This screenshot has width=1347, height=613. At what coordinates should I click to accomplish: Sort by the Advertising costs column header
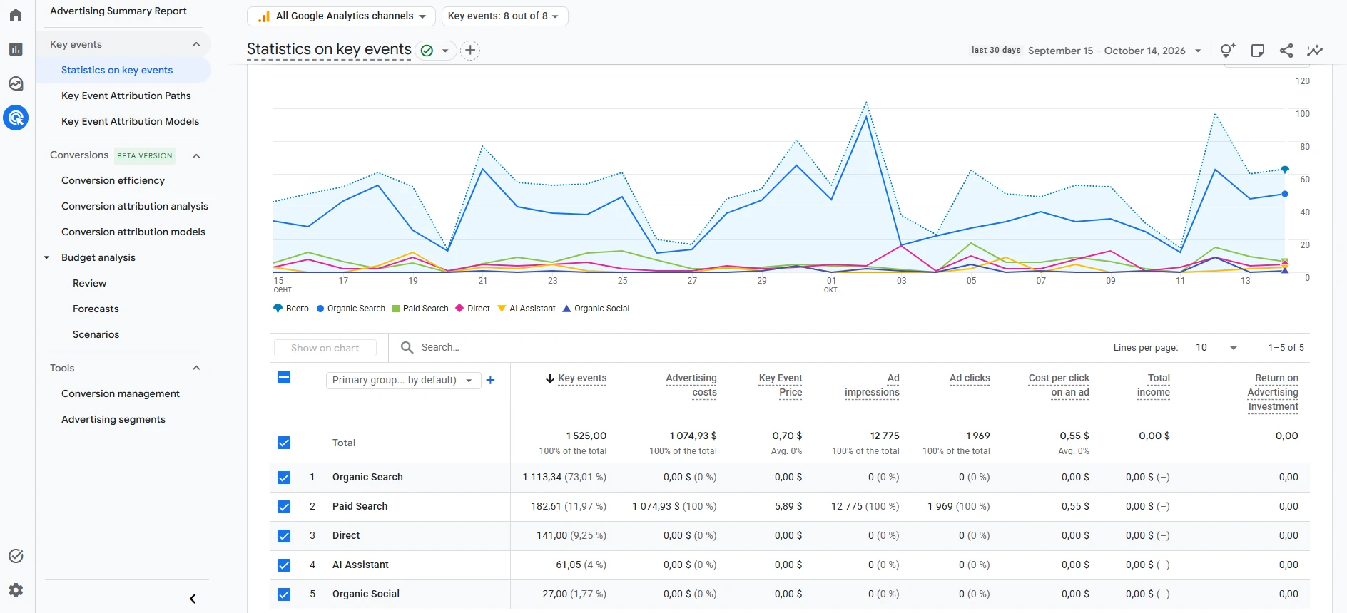[x=691, y=385]
